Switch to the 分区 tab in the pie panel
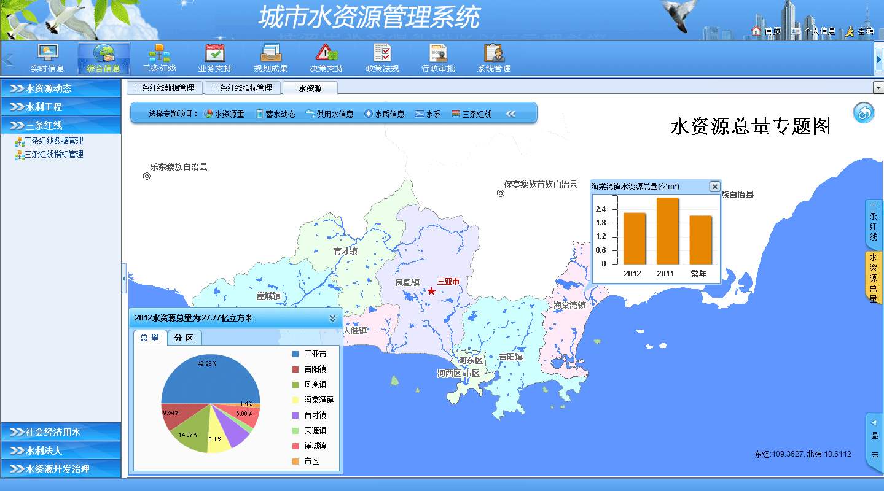 (x=184, y=337)
